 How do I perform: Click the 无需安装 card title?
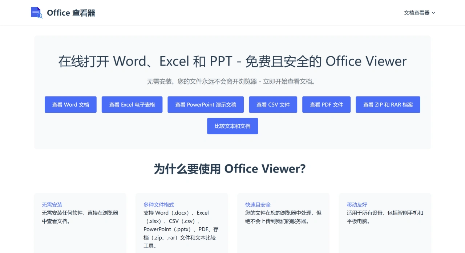point(52,205)
